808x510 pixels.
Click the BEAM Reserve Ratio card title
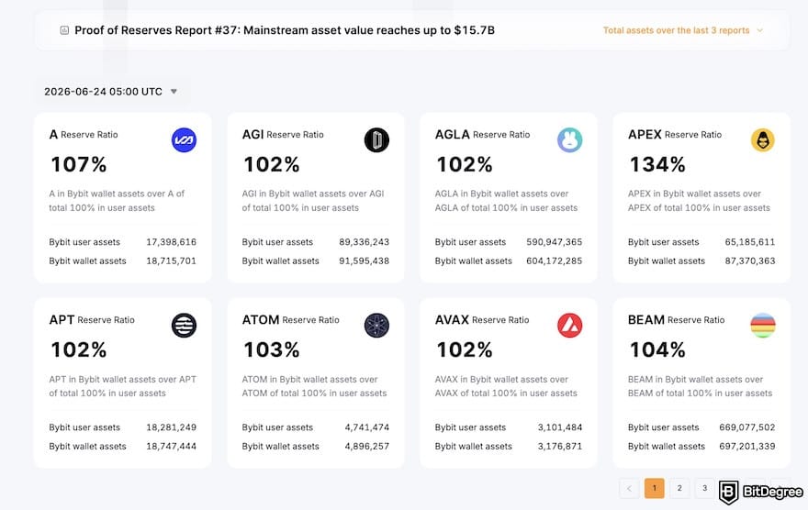tap(676, 319)
